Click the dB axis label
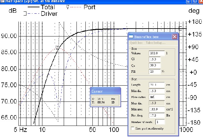 [12, 10]
